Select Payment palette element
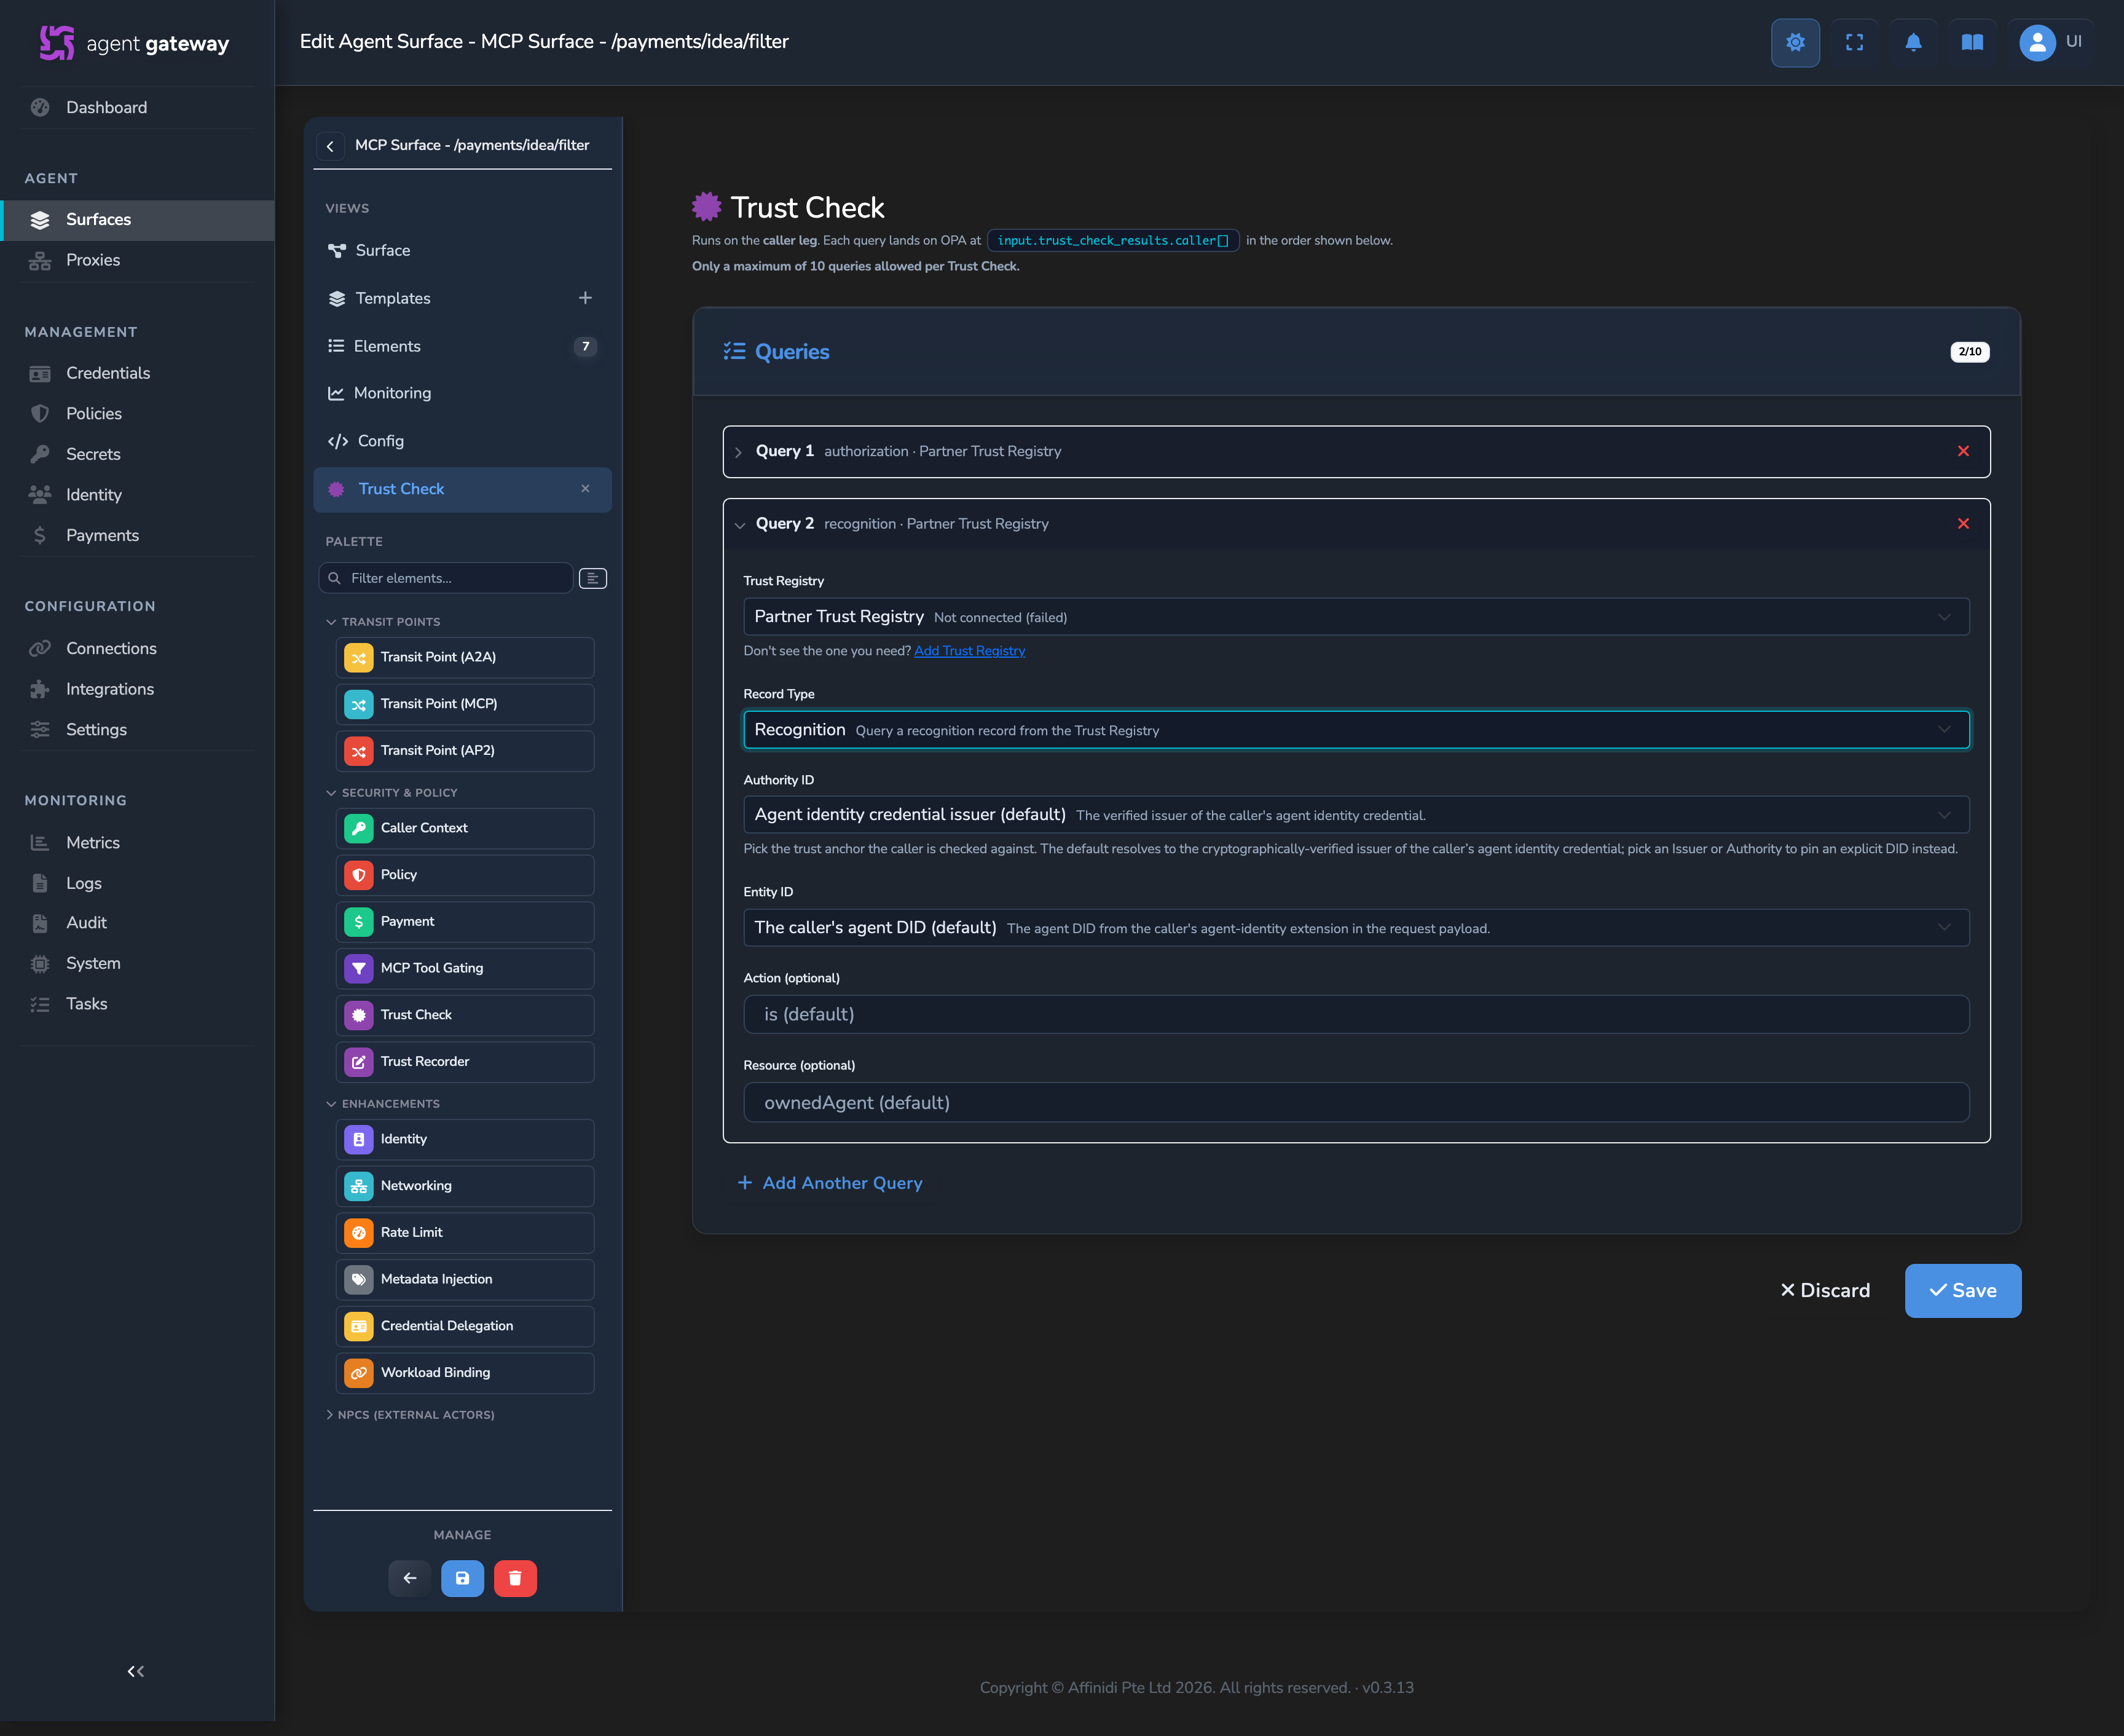 coord(465,922)
